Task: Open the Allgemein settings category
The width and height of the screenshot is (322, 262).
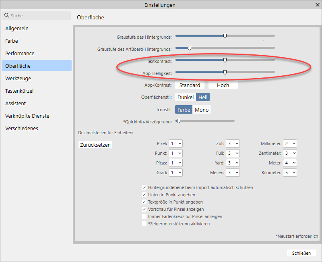Action: pyautogui.click(x=17, y=29)
